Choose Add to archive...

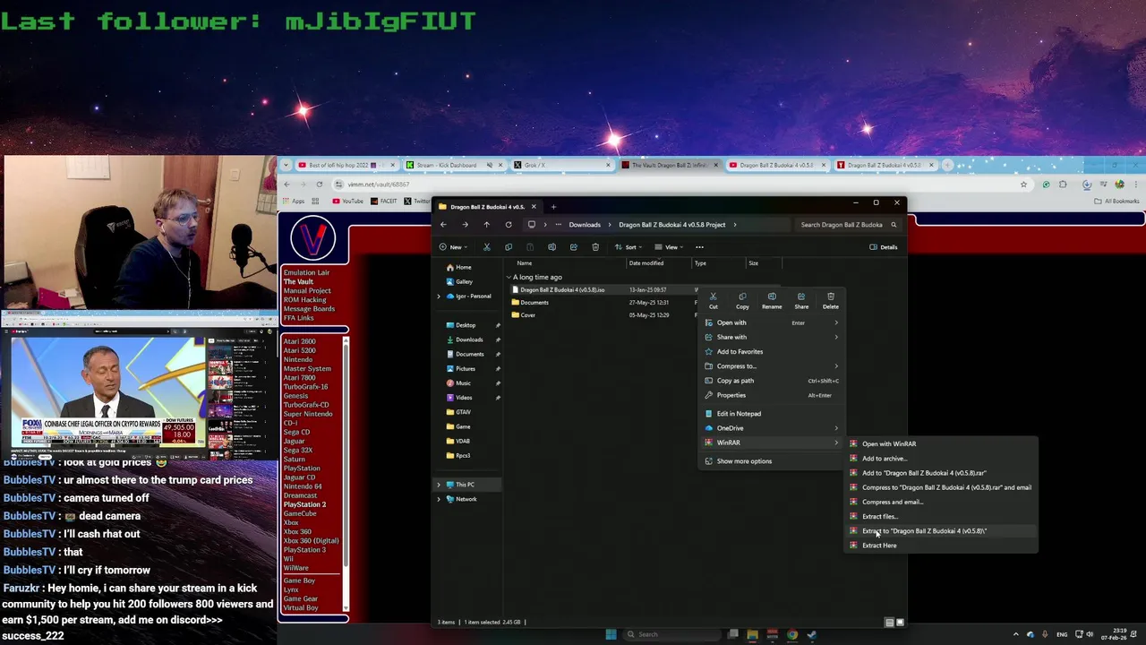942,458
